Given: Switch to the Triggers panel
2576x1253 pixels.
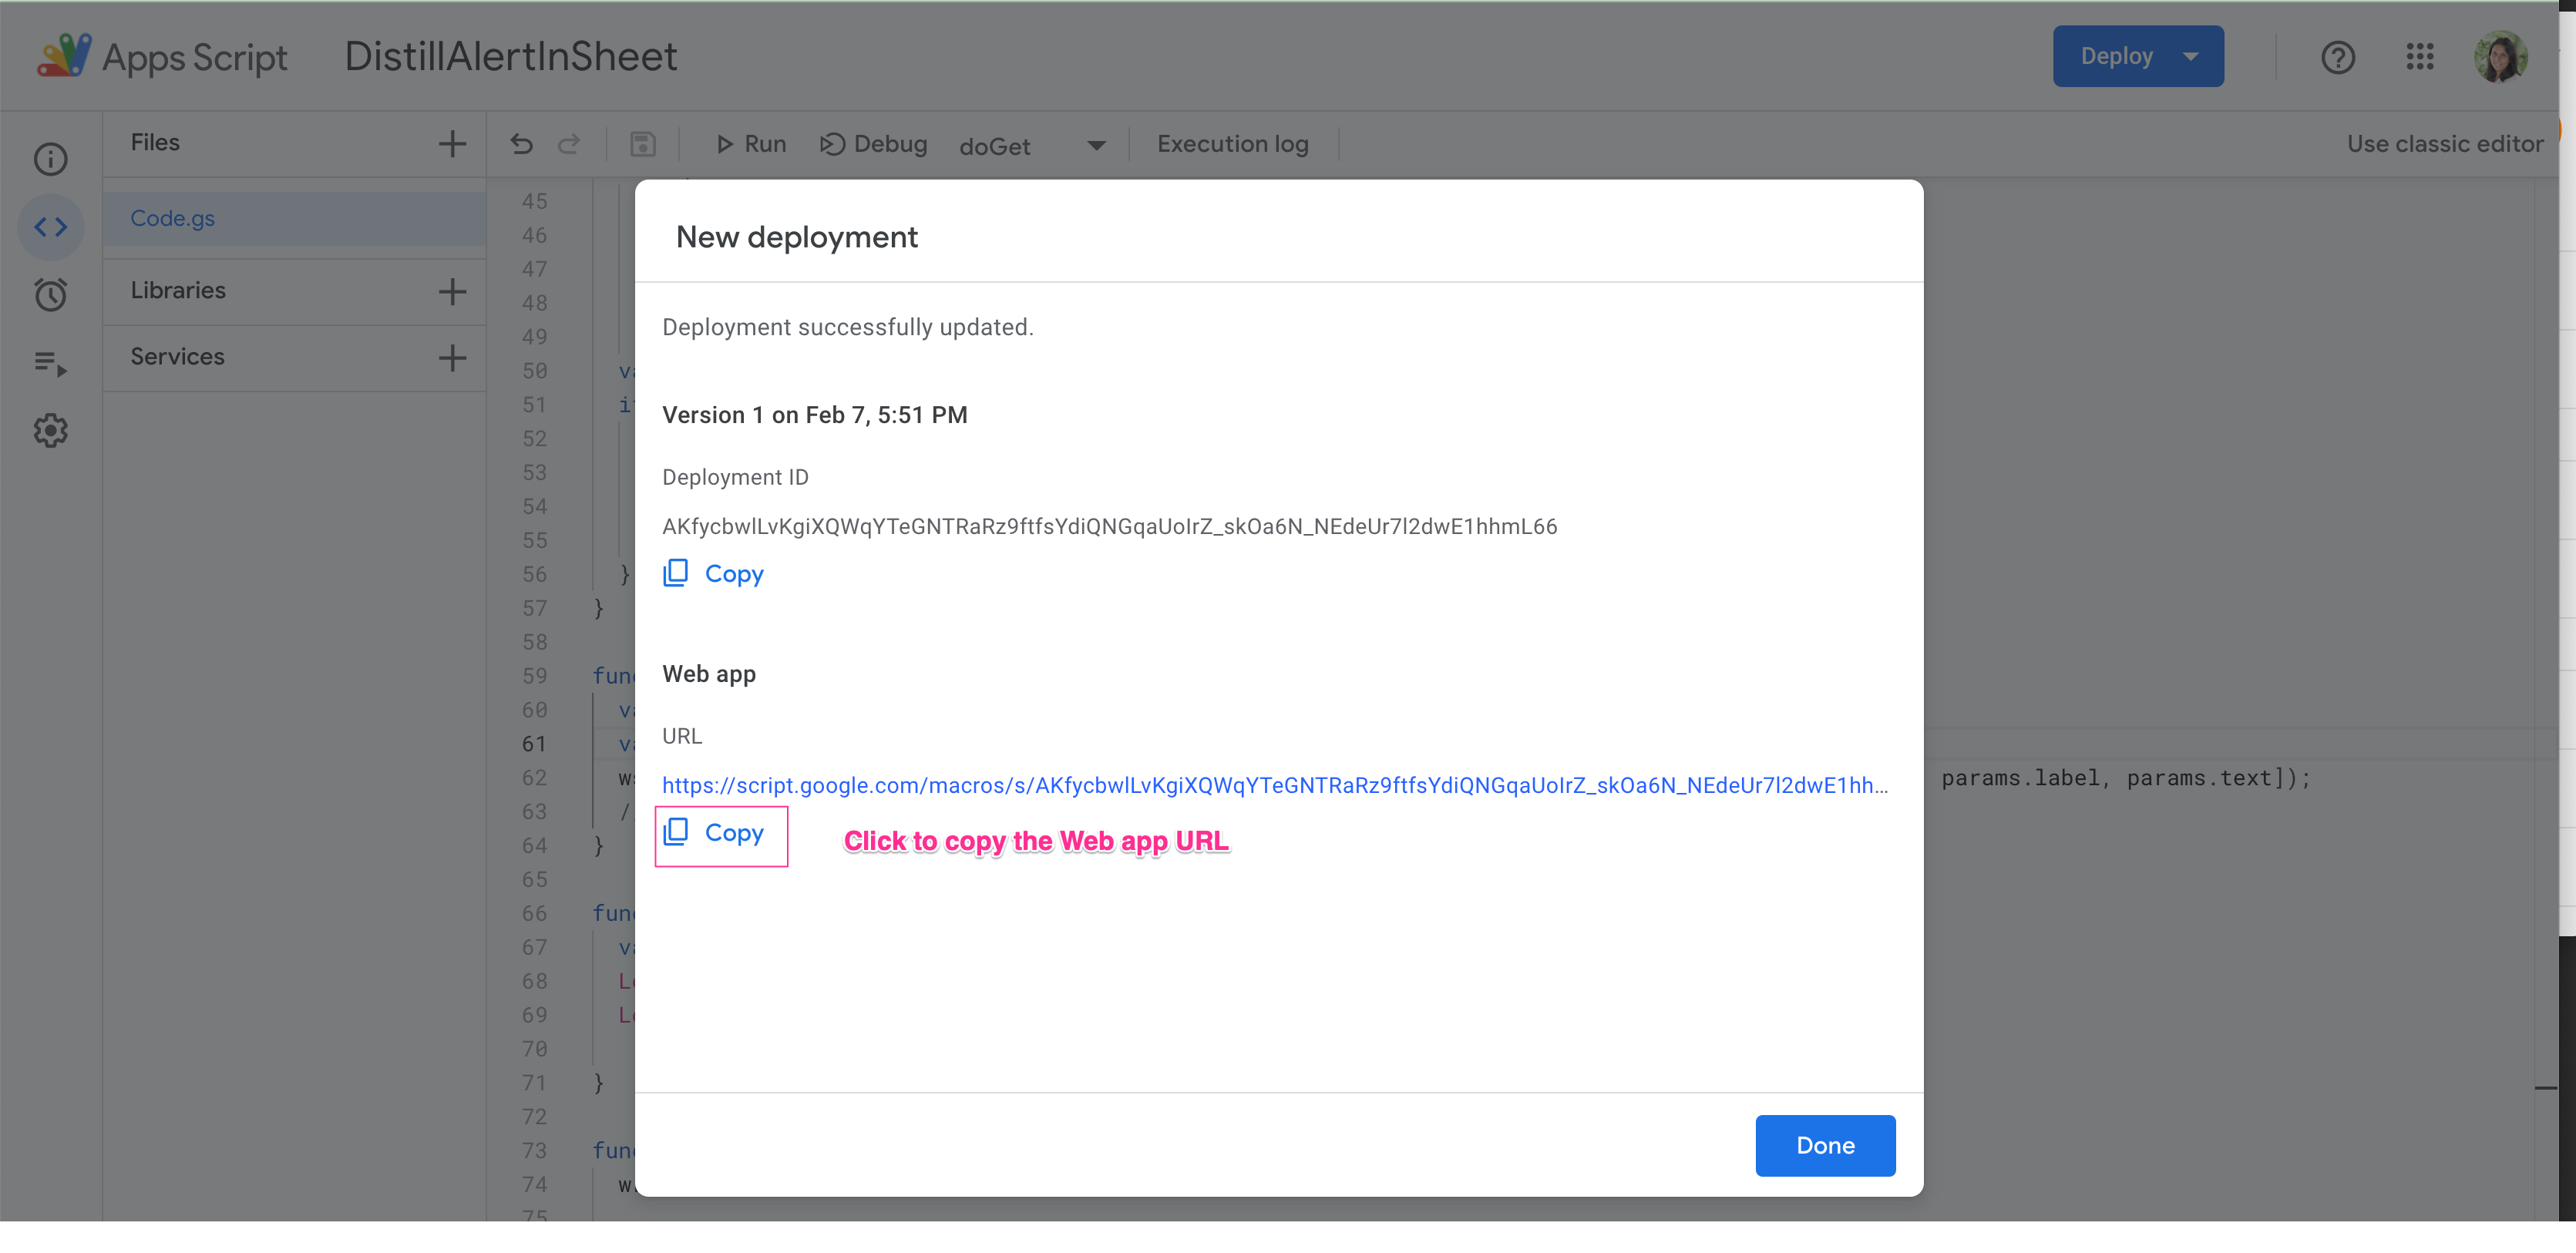Looking at the screenshot, I should click(50, 294).
